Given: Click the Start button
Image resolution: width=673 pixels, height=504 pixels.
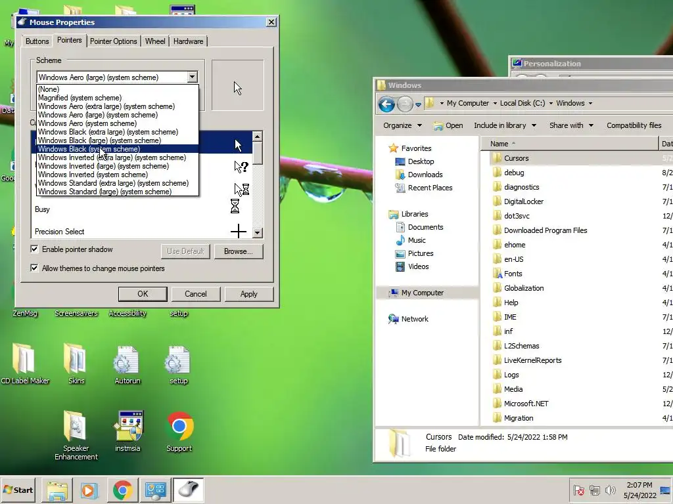Looking at the screenshot, I should 18,490.
